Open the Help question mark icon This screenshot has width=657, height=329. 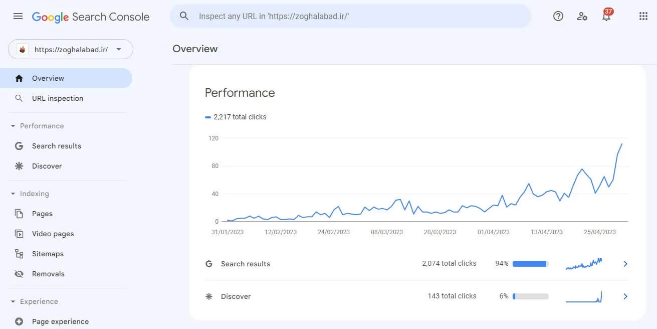(x=558, y=16)
